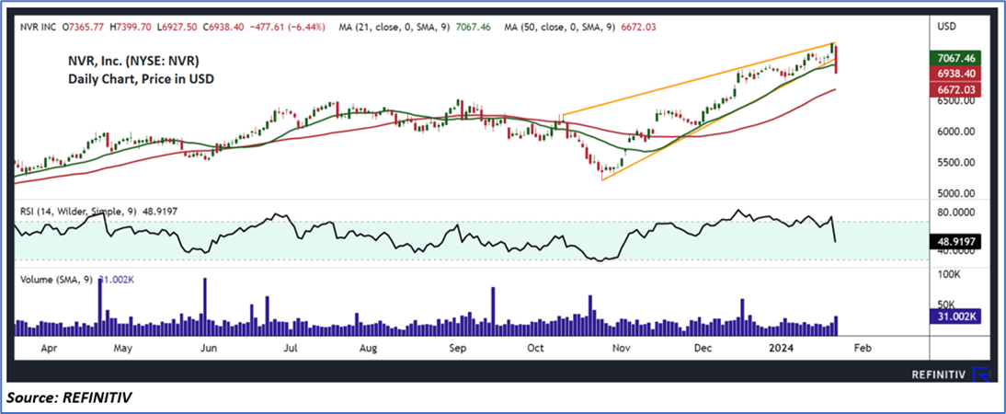
Task: Click the Aug label on time axis
Action: tap(367, 349)
